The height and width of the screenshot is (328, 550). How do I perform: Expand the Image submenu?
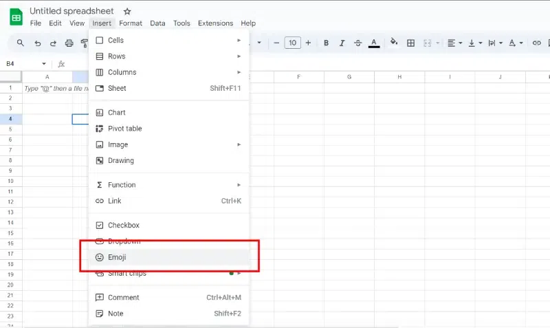click(x=168, y=144)
